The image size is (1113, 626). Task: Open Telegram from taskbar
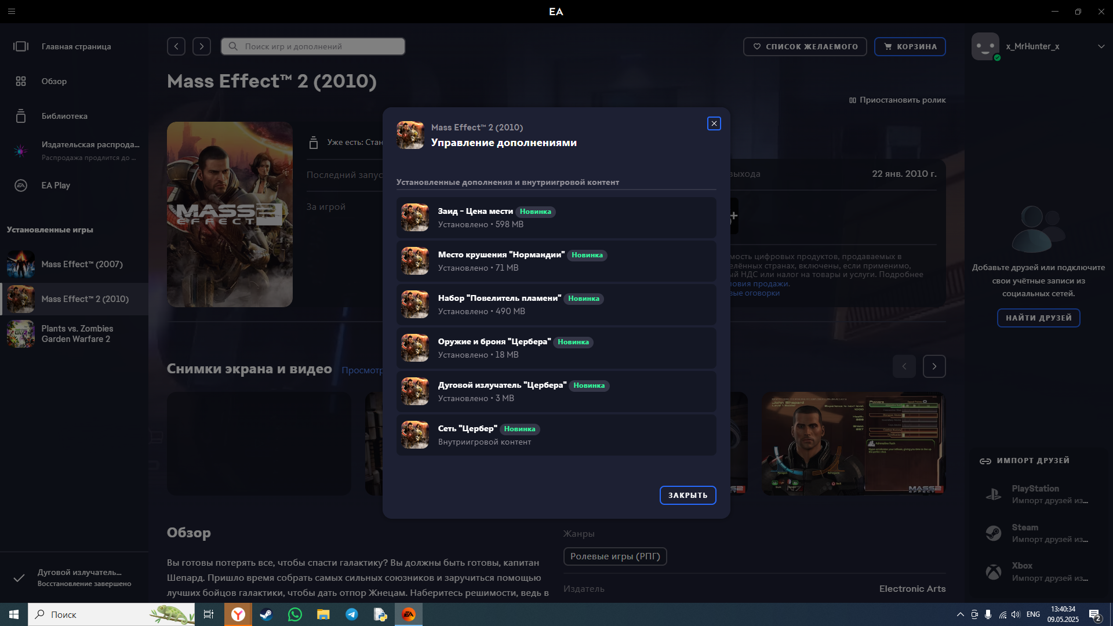351,614
